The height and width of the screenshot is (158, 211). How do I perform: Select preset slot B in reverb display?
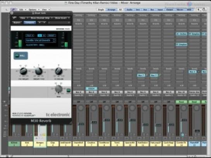point(44,36)
